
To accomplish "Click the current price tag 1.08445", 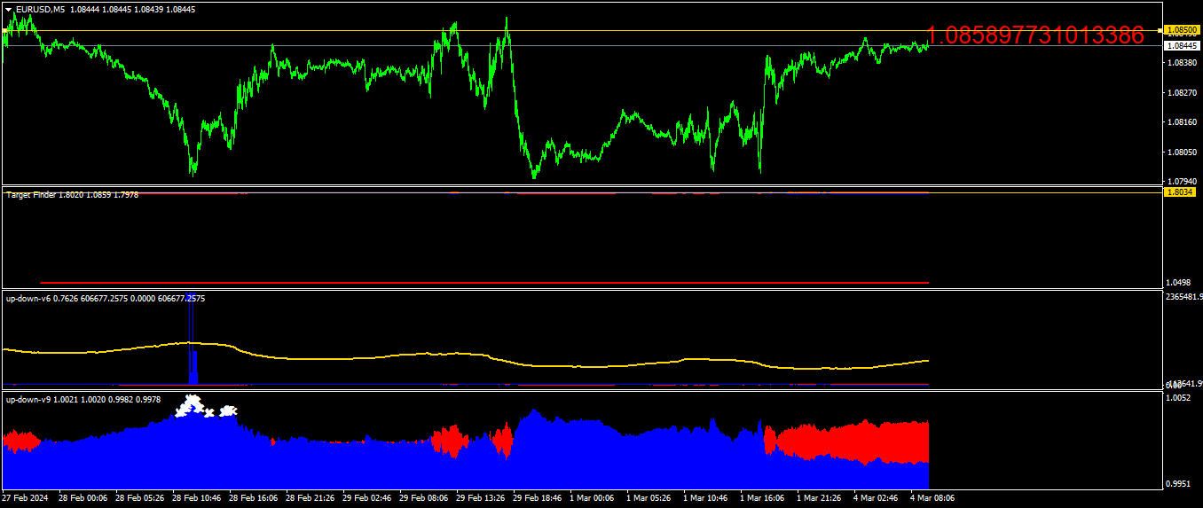I will pos(1183,45).
